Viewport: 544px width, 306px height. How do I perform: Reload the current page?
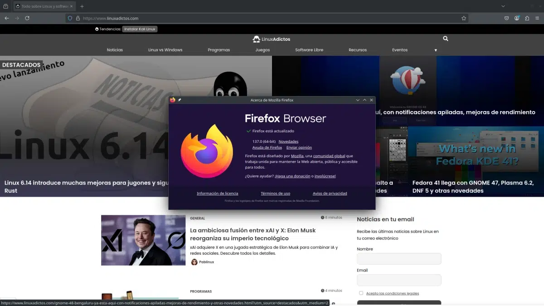coord(27,18)
